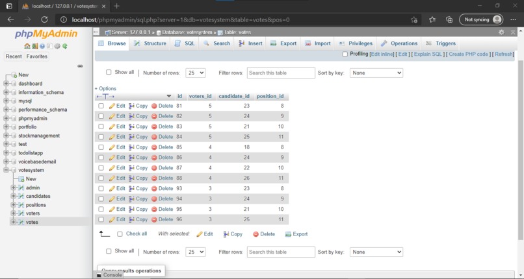This screenshot has width=524, height=279.
Task: Click the With selected Delete icon
Action: click(x=255, y=234)
